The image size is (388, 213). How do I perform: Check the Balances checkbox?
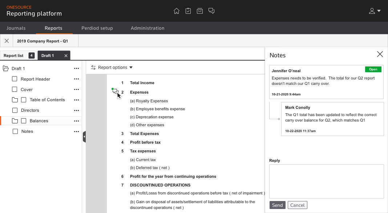pos(24,120)
